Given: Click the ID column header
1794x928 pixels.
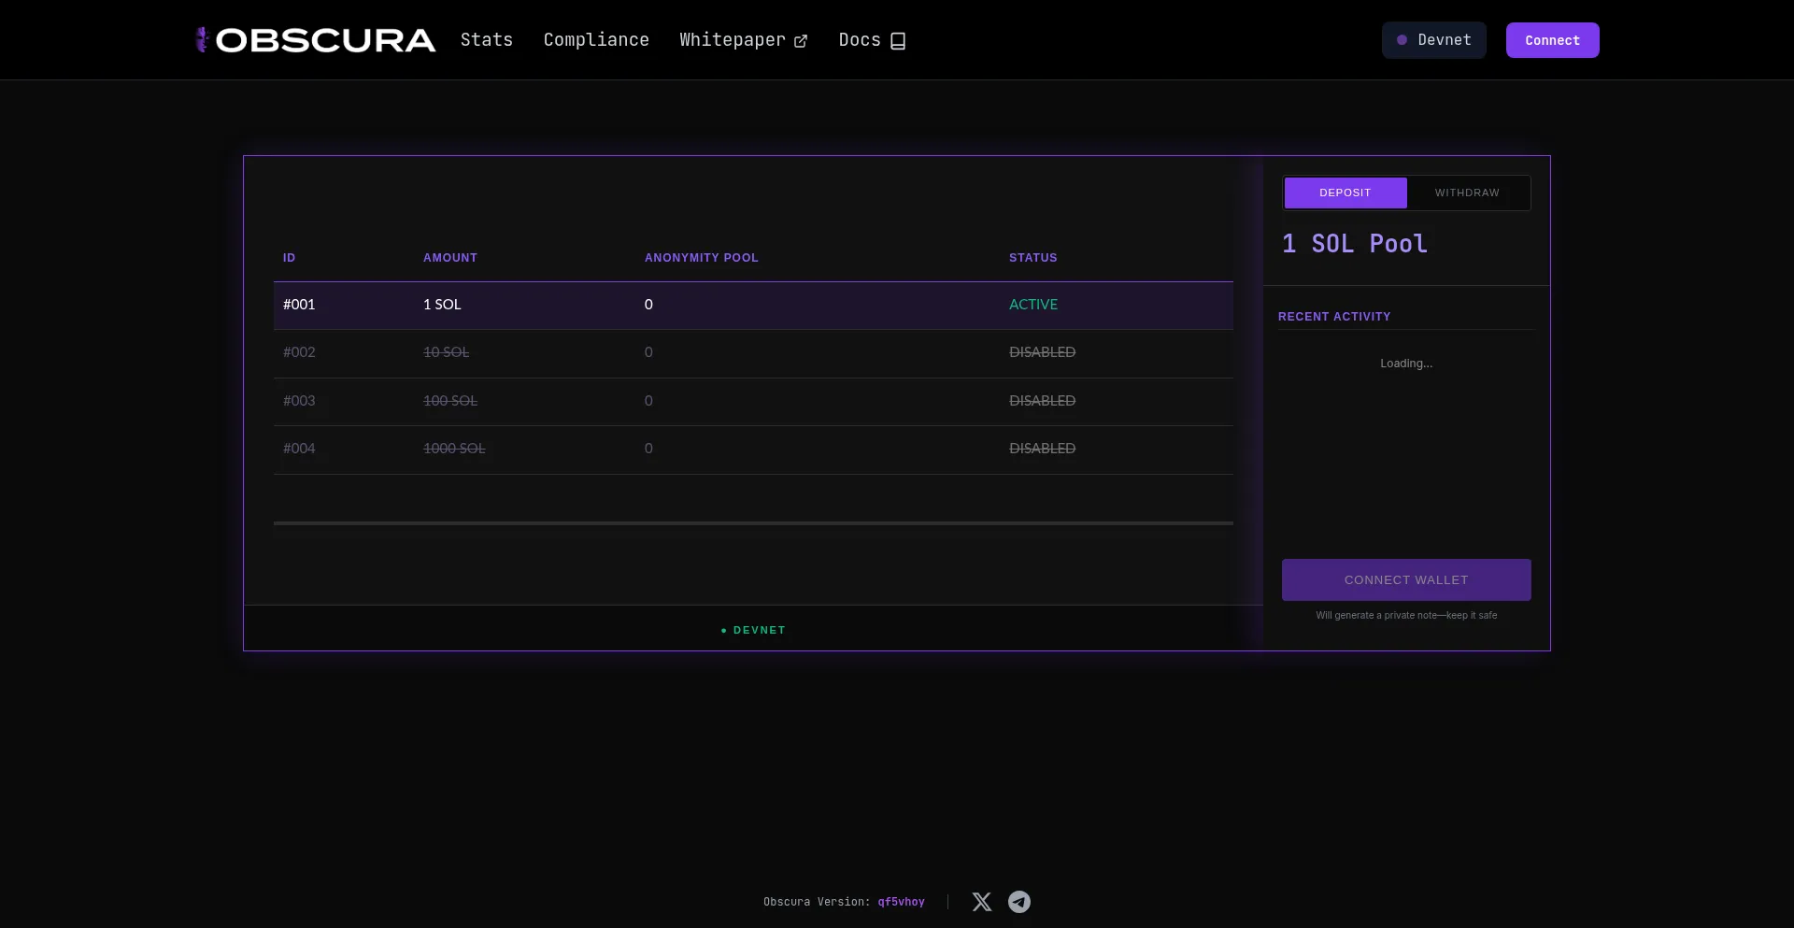Looking at the screenshot, I should (289, 258).
